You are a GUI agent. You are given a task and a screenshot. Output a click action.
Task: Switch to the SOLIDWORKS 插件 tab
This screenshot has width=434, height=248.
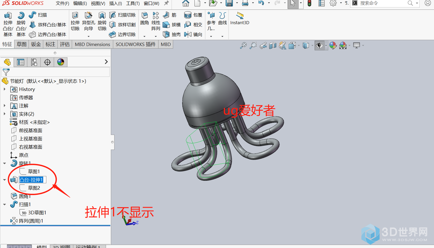click(x=136, y=44)
